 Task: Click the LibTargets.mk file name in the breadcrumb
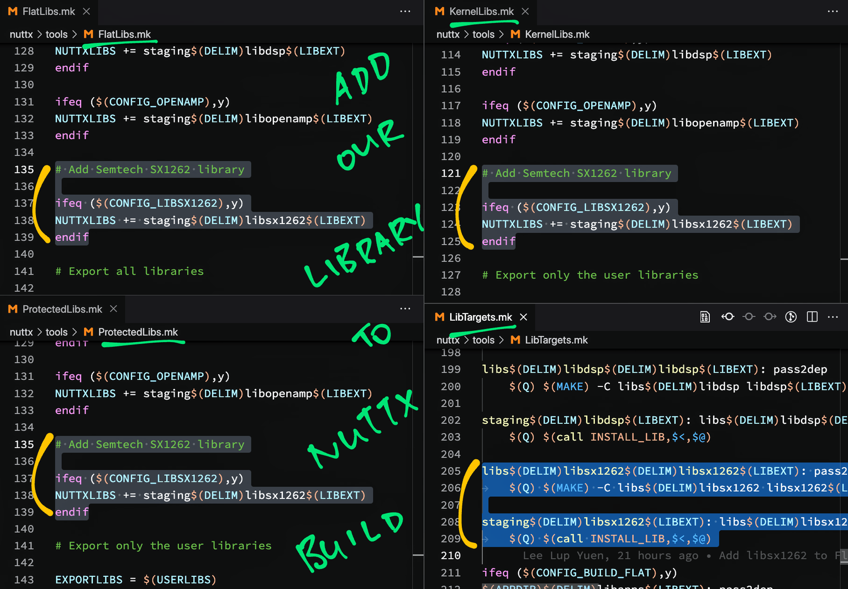coord(556,340)
